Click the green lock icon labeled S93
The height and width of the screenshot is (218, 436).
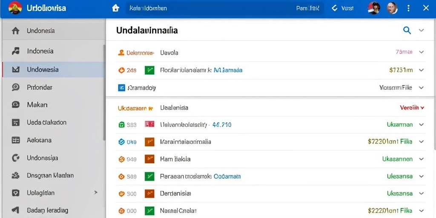[x=121, y=125]
